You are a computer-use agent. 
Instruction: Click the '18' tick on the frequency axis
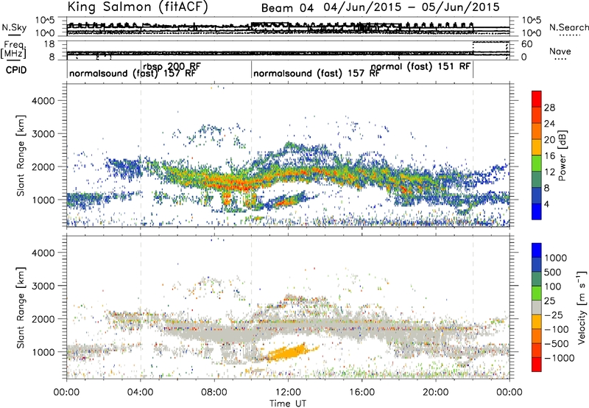coord(49,44)
